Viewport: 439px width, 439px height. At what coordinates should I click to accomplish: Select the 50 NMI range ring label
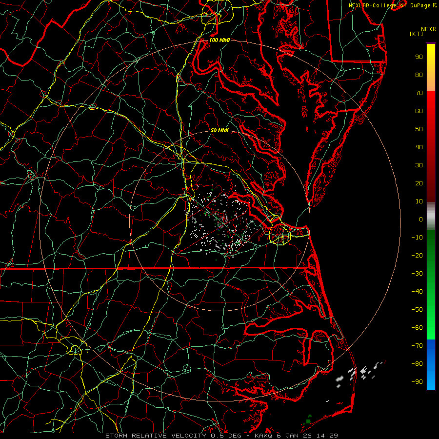[x=219, y=130]
